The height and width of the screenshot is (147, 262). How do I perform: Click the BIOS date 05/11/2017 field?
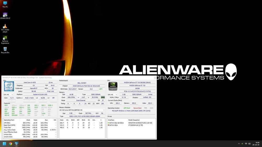point(73,89)
